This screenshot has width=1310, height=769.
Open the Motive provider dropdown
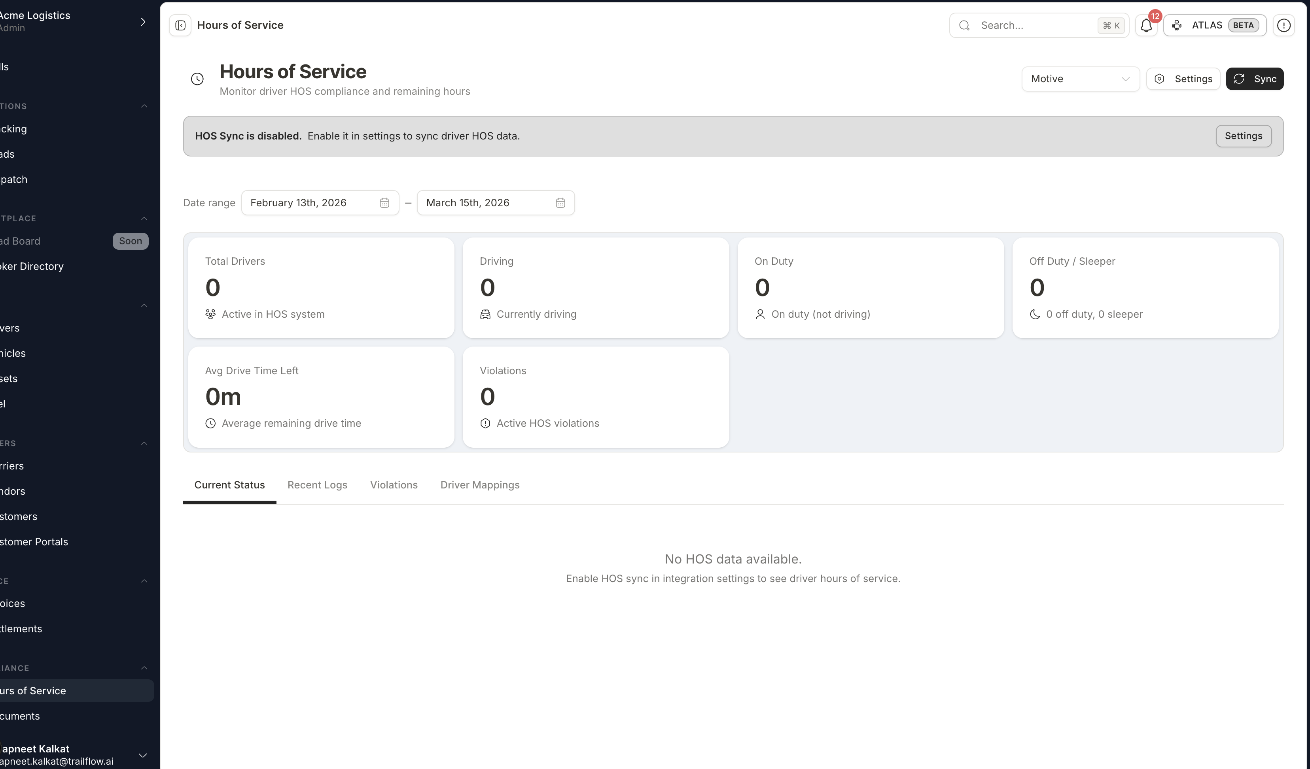click(x=1080, y=79)
